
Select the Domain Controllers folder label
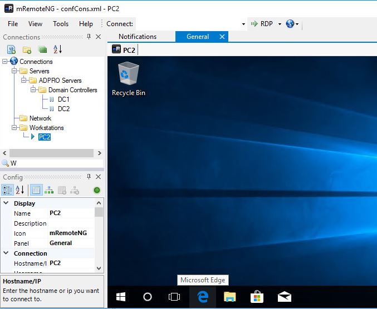pyautogui.click(x=72, y=90)
